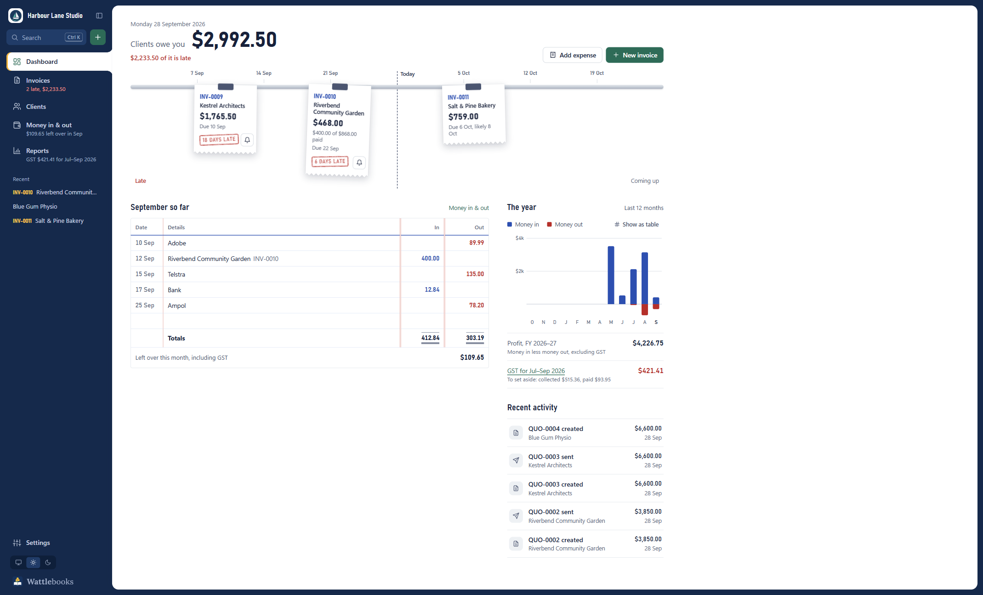The image size is (983, 595).
Task: Click the Today timeline marker
Action: click(x=407, y=74)
